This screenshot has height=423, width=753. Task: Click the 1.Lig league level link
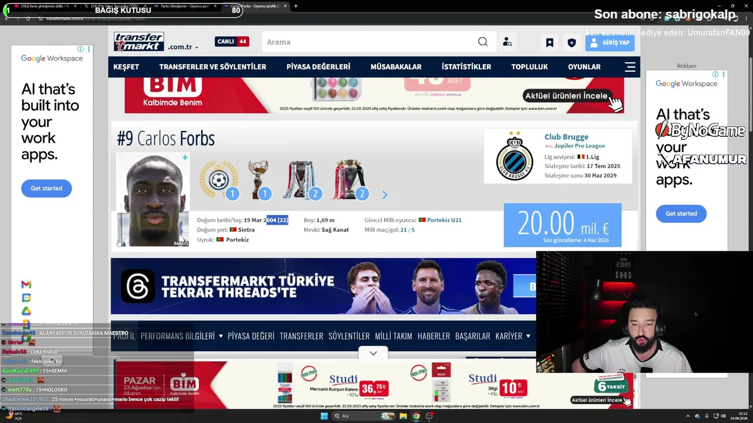(x=592, y=157)
